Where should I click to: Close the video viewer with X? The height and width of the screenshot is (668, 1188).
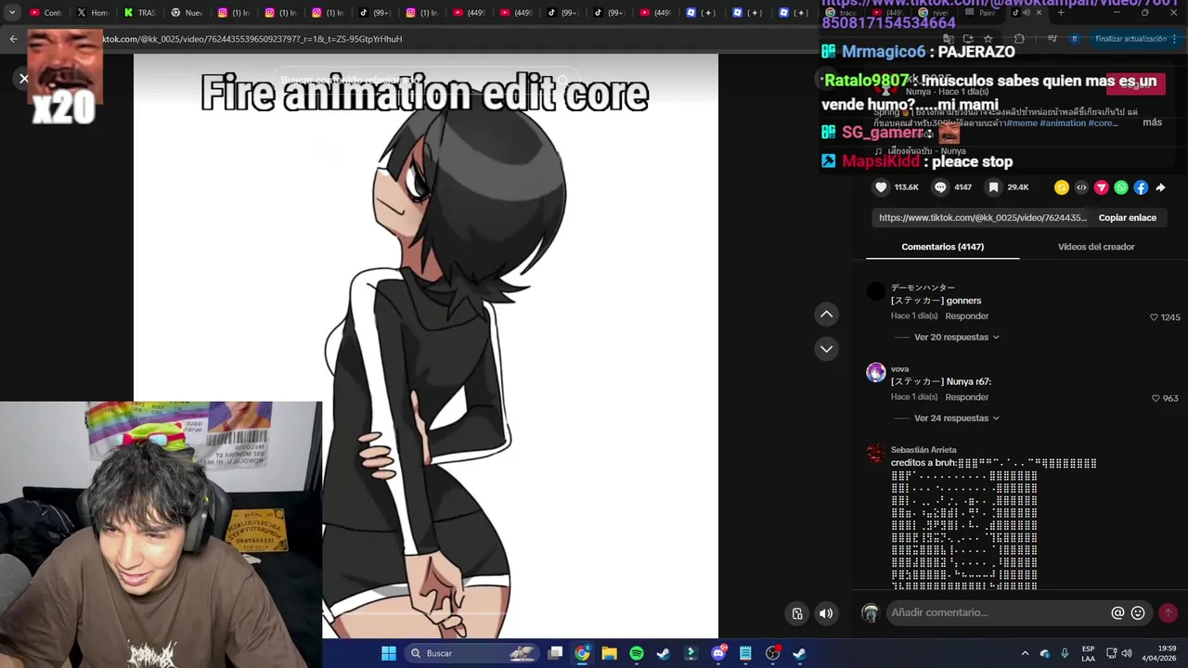pos(24,79)
